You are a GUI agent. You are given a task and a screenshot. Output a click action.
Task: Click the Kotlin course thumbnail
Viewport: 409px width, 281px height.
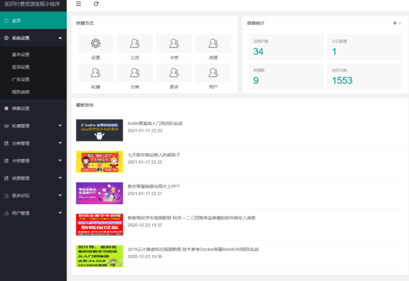coord(99,131)
